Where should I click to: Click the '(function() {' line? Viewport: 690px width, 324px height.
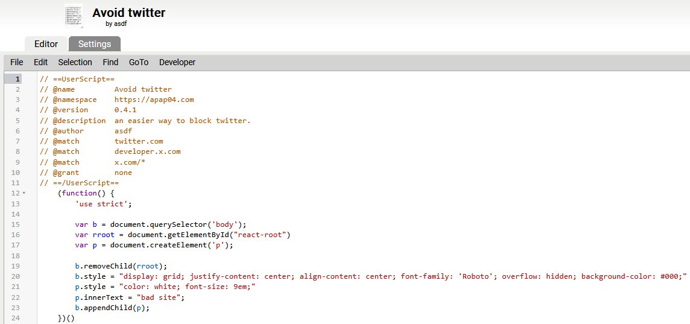(x=86, y=193)
